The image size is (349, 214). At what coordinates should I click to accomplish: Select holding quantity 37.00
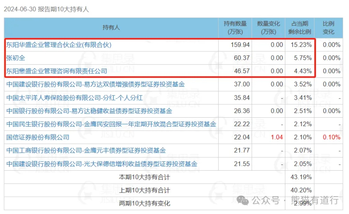pyautogui.click(x=242, y=84)
